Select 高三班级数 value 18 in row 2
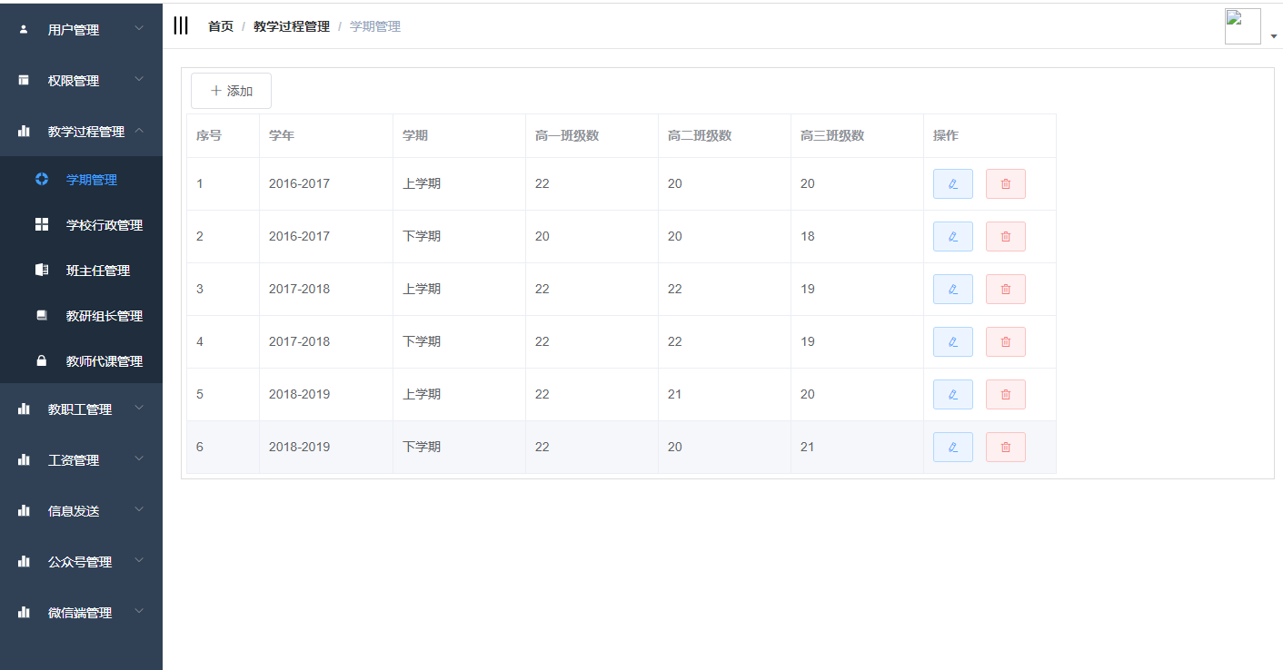This screenshot has width=1283, height=670. click(808, 236)
